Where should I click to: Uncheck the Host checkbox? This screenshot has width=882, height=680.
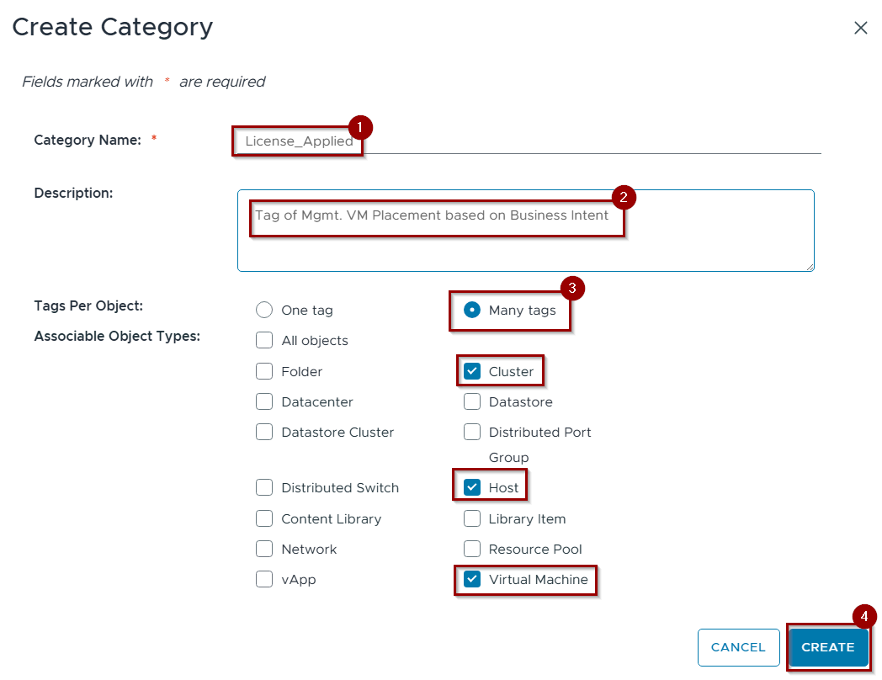click(472, 487)
